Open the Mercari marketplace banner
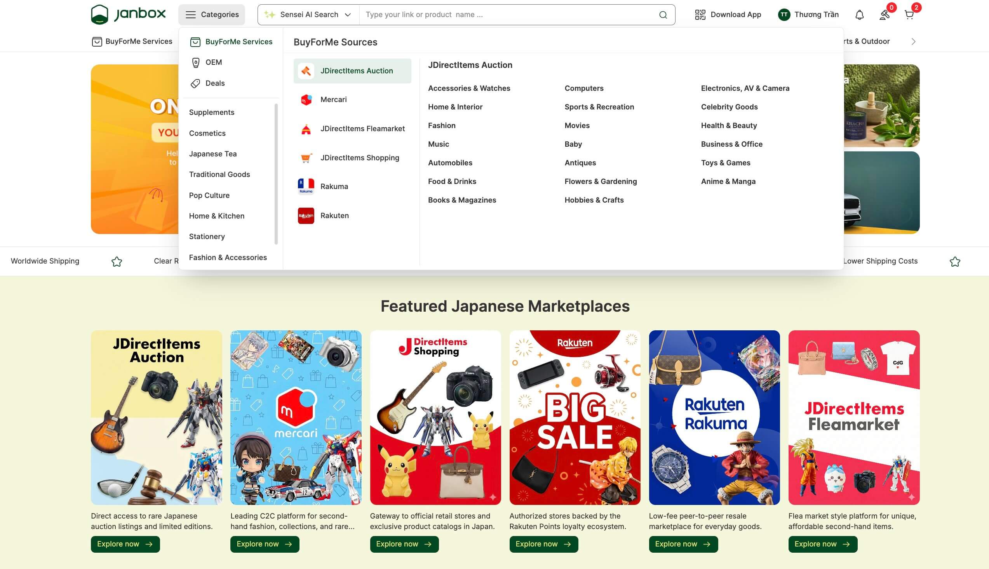Image resolution: width=989 pixels, height=569 pixels. click(x=296, y=417)
